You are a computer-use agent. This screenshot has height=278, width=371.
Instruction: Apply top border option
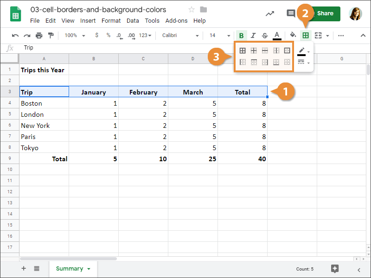[254, 62]
